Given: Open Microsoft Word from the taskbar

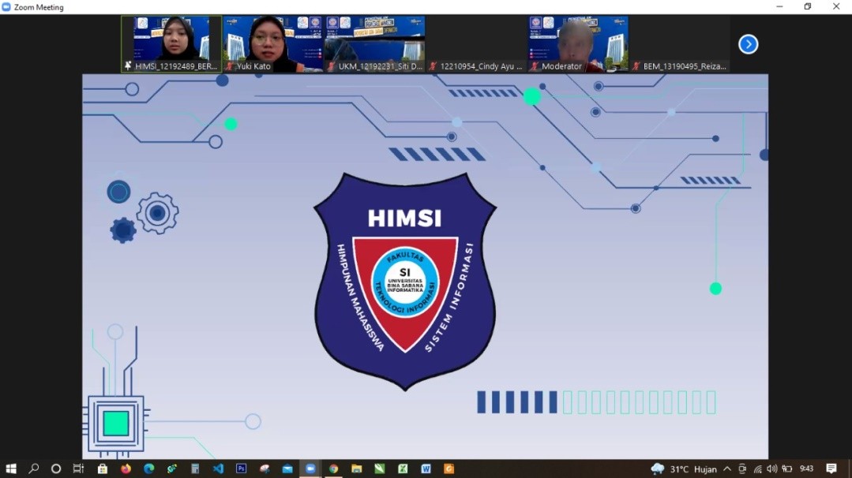Looking at the screenshot, I should [426, 469].
